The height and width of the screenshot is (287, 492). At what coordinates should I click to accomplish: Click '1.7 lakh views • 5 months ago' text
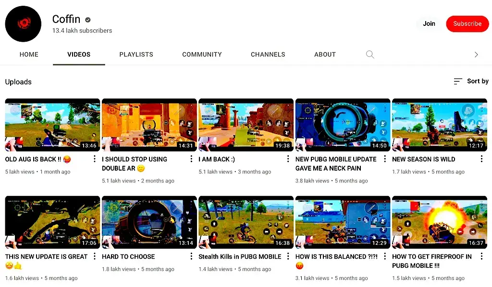click(428, 172)
